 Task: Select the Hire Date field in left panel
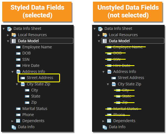coord(31,65)
